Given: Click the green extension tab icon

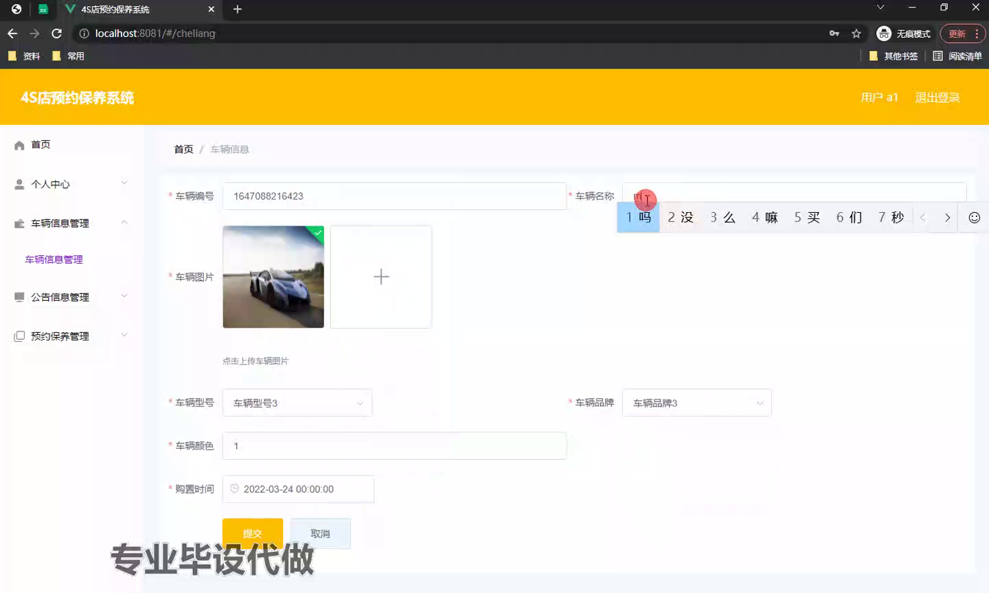Looking at the screenshot, I should tap(43, 10).
